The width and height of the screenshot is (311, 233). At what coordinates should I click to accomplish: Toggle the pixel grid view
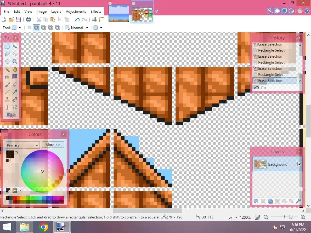94,19
